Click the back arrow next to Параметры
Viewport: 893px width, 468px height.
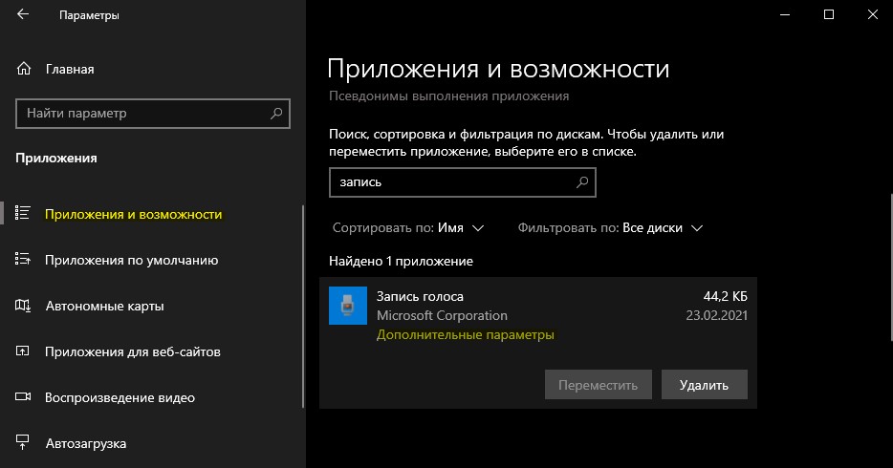23,14
